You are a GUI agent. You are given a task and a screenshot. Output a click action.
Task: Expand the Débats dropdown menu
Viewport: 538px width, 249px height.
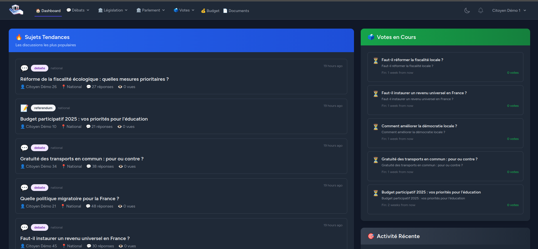[x=78, y=10]
